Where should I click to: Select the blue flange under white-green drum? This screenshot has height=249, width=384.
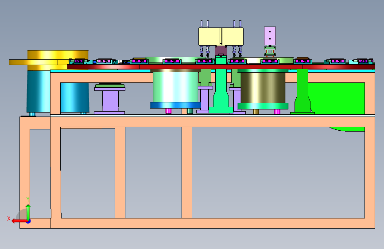coord(175,105)
